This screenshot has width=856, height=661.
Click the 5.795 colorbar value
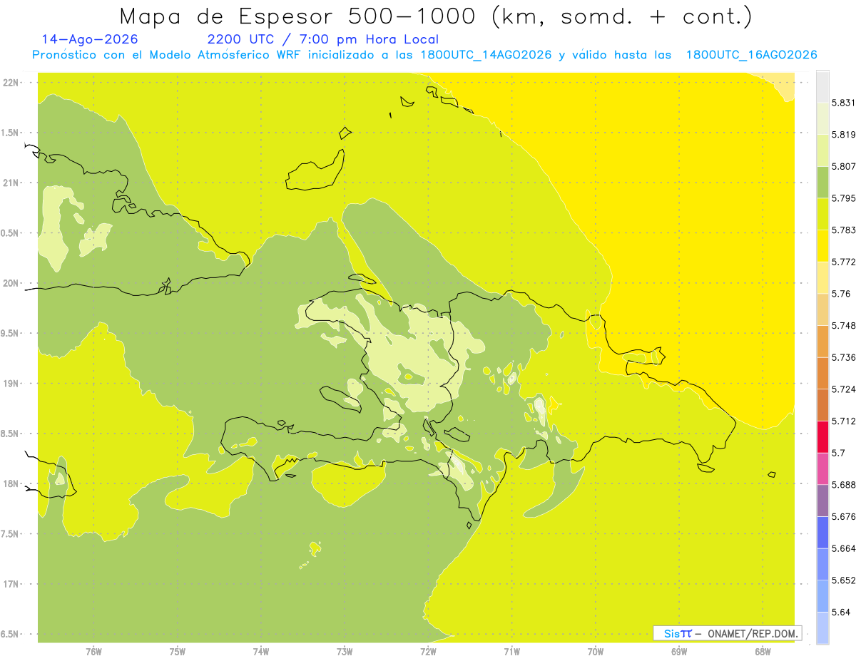click(x=844, y=198)
